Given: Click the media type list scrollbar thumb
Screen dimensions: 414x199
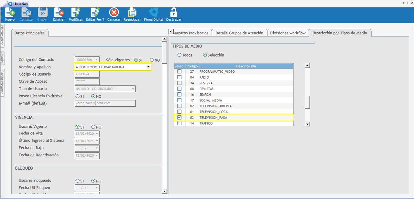Looking at the screenshot, I should 307,102.
